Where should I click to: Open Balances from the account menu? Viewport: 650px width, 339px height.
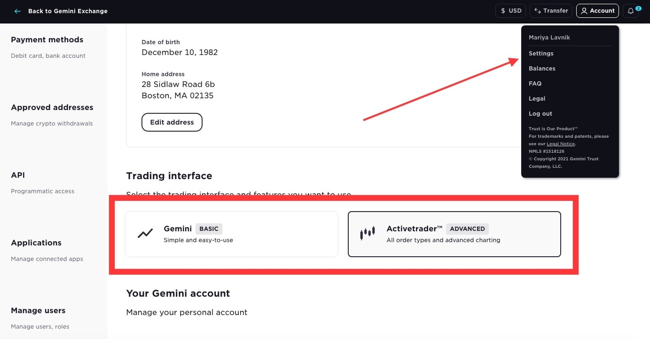pos(542,68)
